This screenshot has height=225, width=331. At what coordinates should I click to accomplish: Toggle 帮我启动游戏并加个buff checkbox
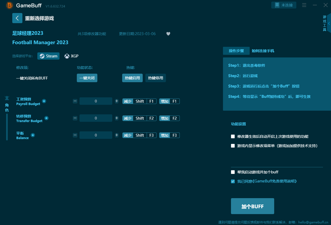233,172
